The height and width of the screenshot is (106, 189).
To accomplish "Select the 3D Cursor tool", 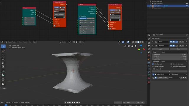I will [x=3, y=50].
